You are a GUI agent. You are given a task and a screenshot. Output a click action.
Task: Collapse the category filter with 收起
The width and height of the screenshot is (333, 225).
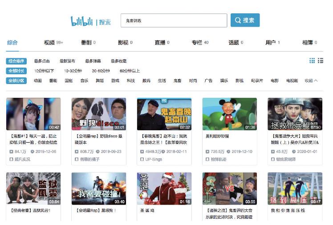[x=311, y=80]
